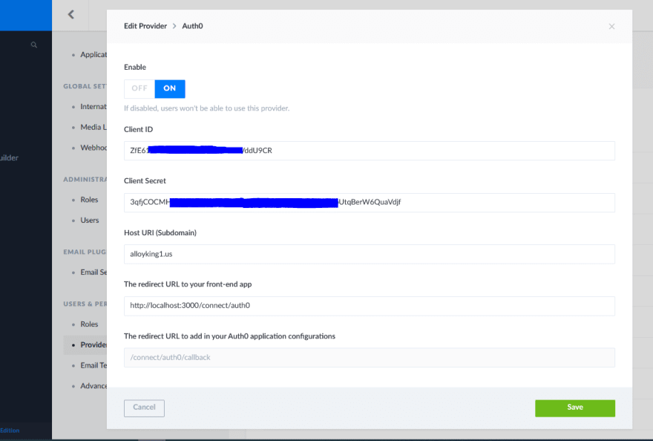Click the Cancel button

click(144, 408)
